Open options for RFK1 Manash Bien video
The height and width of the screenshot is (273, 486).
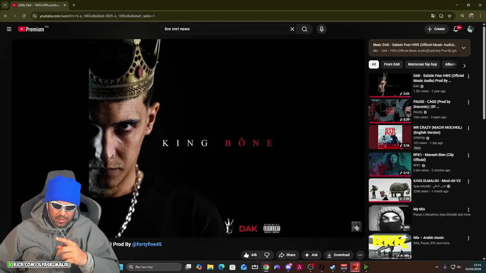click(x=468, y=155)
